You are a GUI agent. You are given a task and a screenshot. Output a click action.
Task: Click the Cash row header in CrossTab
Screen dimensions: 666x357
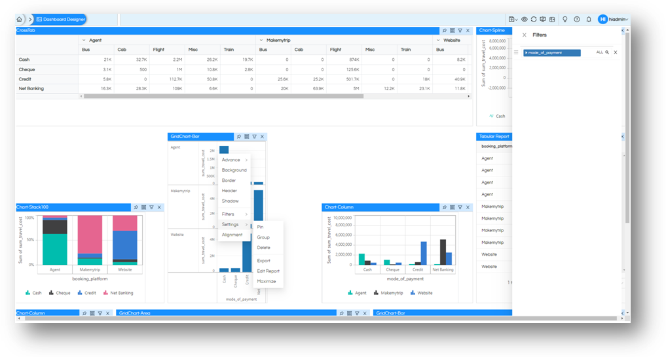[24, 59]
